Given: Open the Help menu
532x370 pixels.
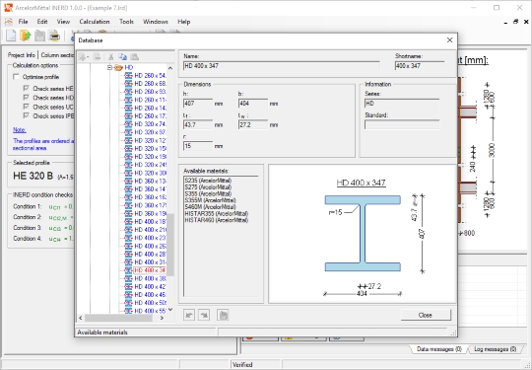Looking at the screenshot, I should point(184,22).
